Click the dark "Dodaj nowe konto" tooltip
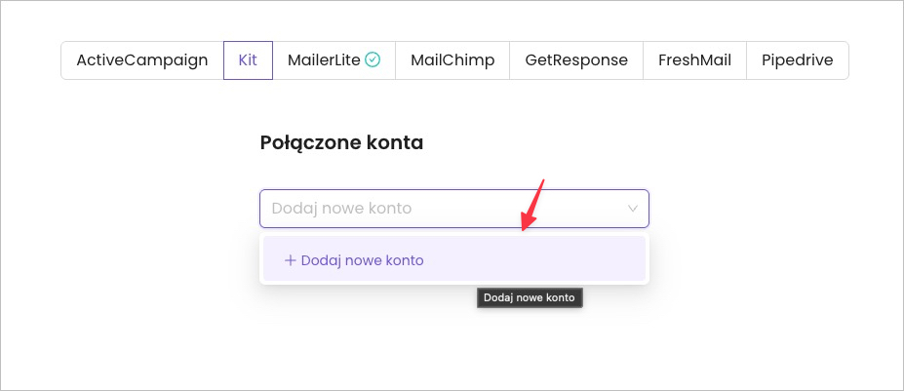904x391 pixels. click(x=530, y=298)
